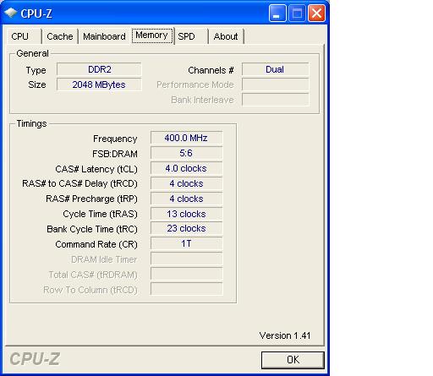Click the Frequency label
The image size is (433, 376).
[x=115, y=139]
